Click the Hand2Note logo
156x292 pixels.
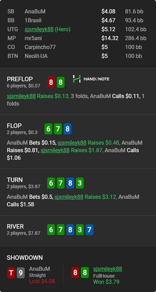click(x=91, y=79)
